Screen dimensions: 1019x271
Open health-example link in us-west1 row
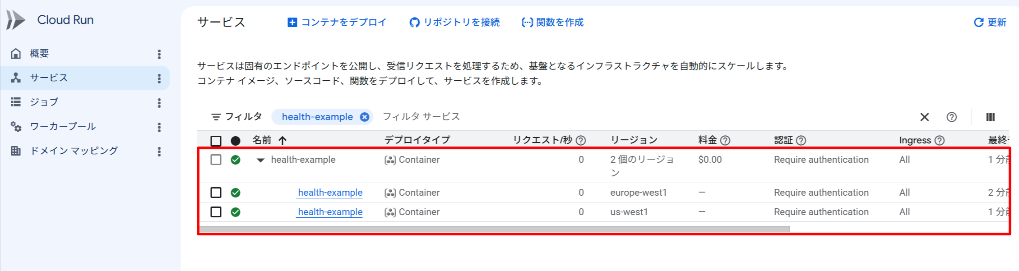330,212
